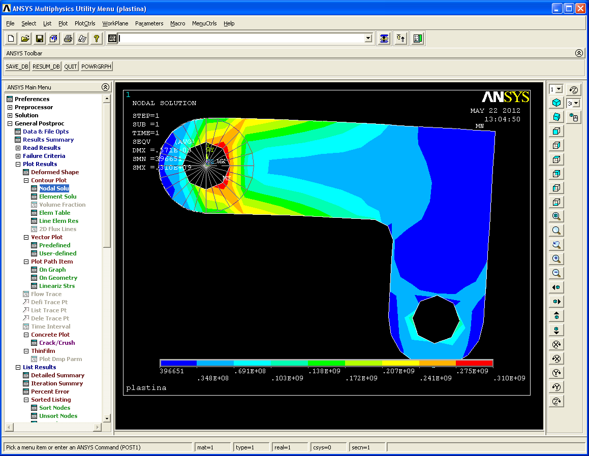Click the Reset Picking toolbar icon
589x456 pixels.
click(x=401, y=38)
